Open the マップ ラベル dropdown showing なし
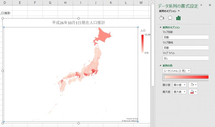Image resolution: width=215 pixels, height=127 pixels. [186, 58]
